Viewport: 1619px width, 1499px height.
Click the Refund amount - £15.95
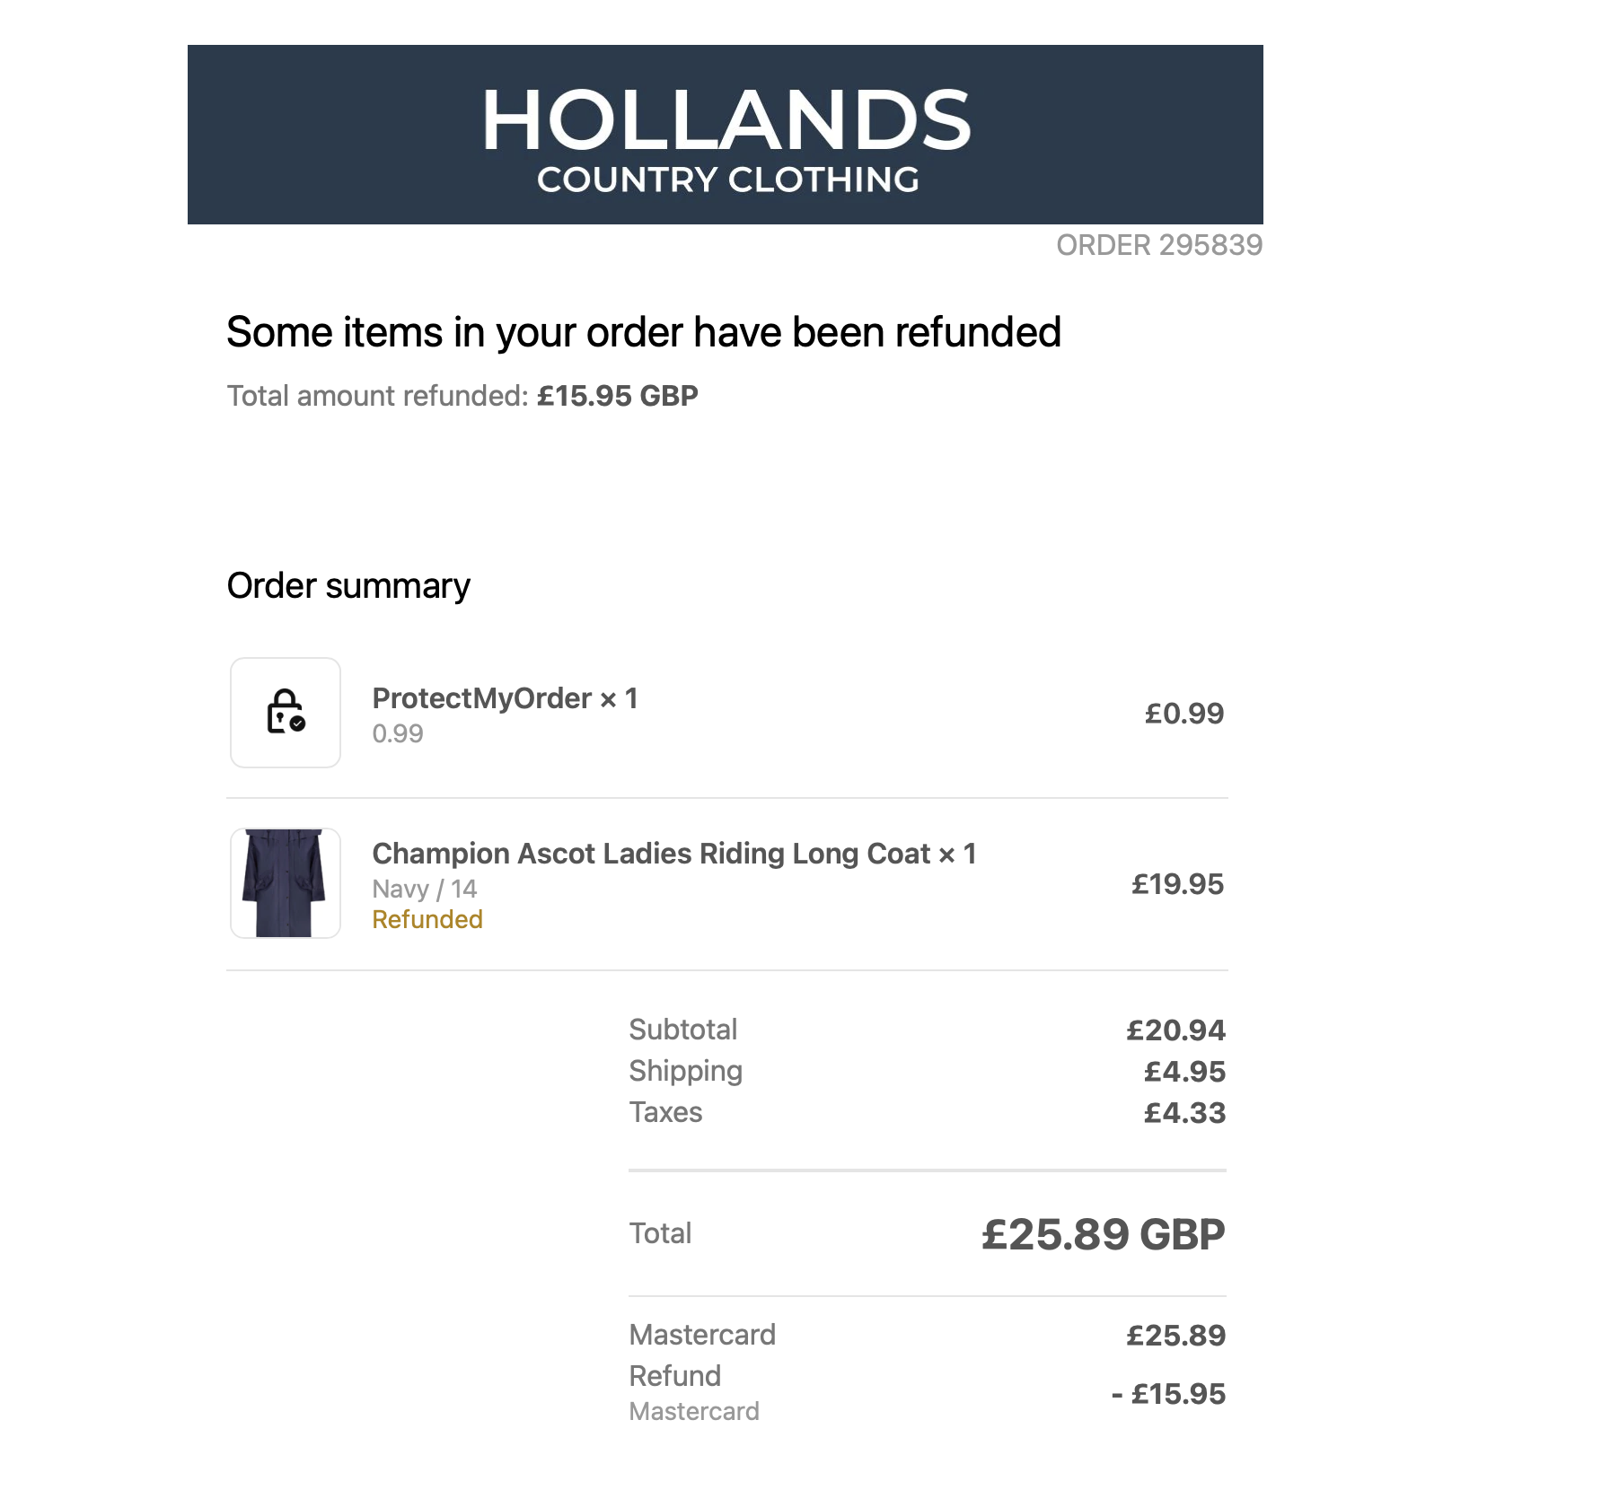tap(1168, 1394)
